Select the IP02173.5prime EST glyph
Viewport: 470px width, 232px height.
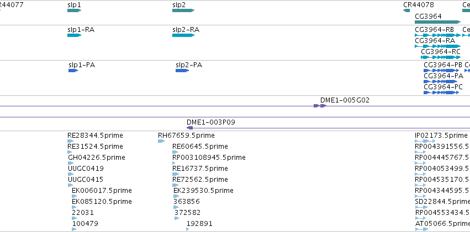[x=425, y=141]
